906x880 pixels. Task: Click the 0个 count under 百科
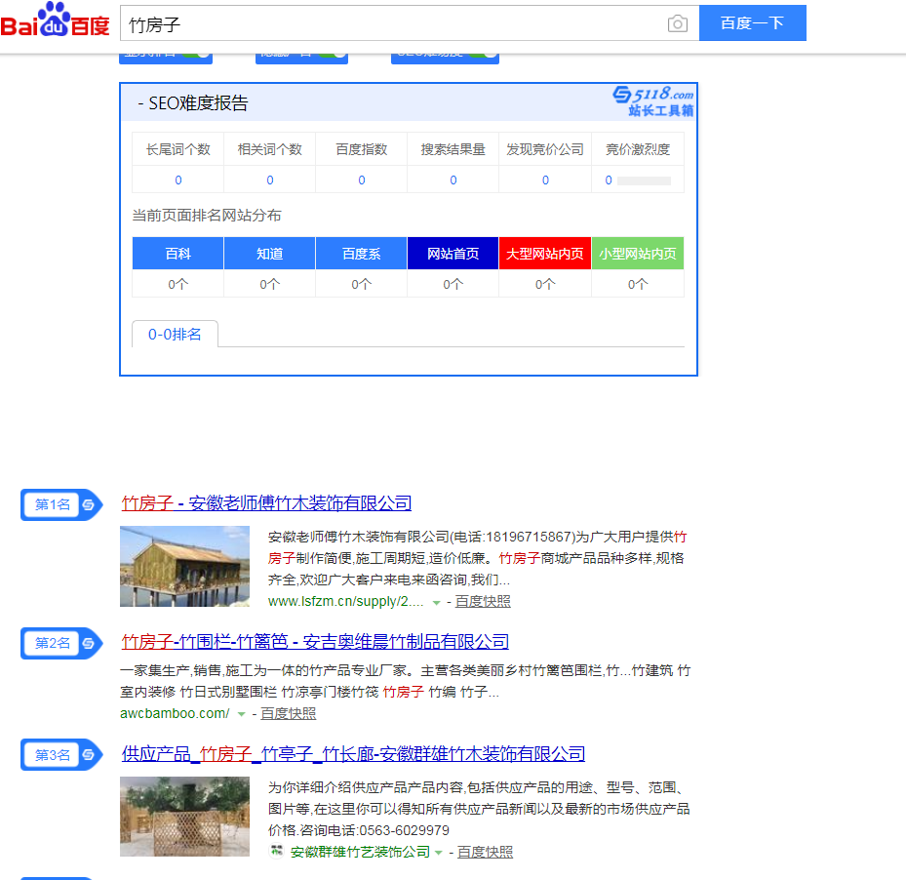coord(177,284)
